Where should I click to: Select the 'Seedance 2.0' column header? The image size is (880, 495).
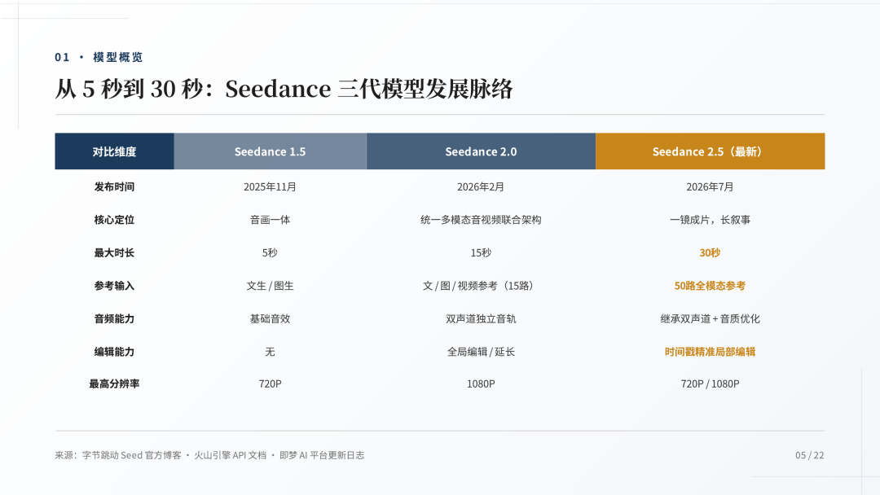coord(481,151)
